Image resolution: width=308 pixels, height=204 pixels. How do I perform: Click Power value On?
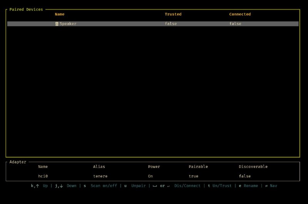(x=150, y=176)
